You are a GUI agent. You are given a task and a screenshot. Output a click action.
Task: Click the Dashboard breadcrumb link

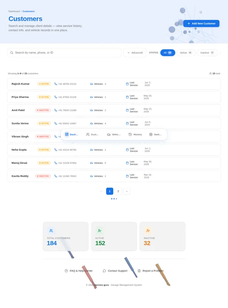pos(14,11)
